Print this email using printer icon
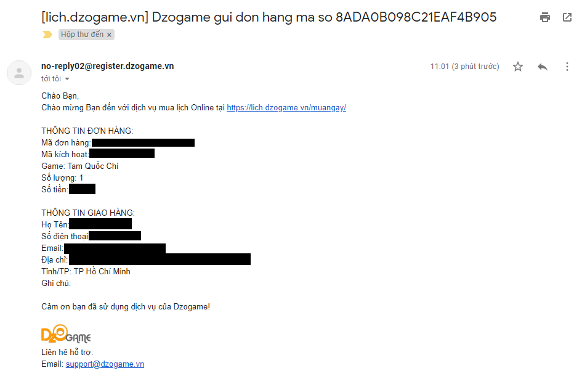Screen dimensions: 582x384 pos(545,17)
